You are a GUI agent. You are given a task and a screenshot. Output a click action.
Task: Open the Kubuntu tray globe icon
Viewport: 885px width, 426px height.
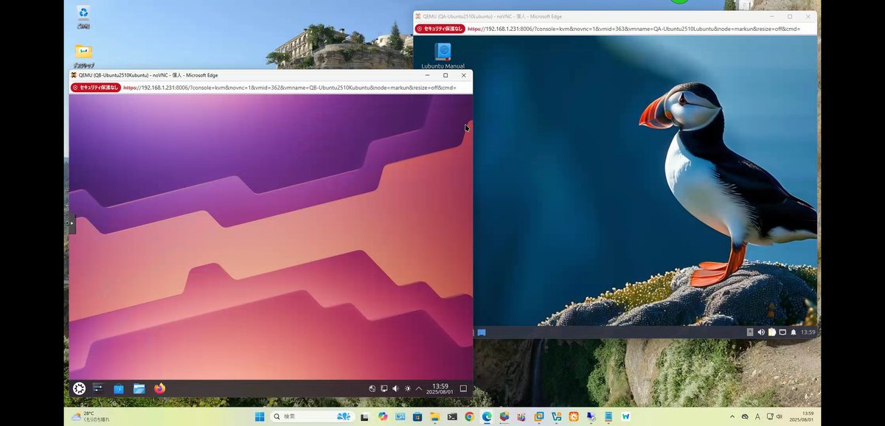(372, 388)
